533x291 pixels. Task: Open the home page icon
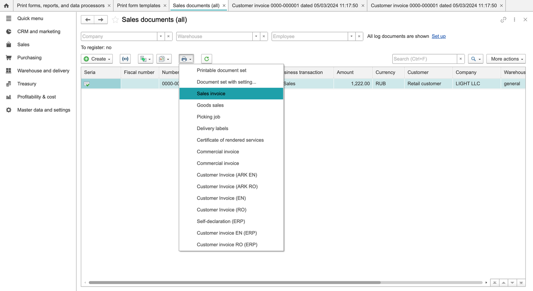coord(6,6)
